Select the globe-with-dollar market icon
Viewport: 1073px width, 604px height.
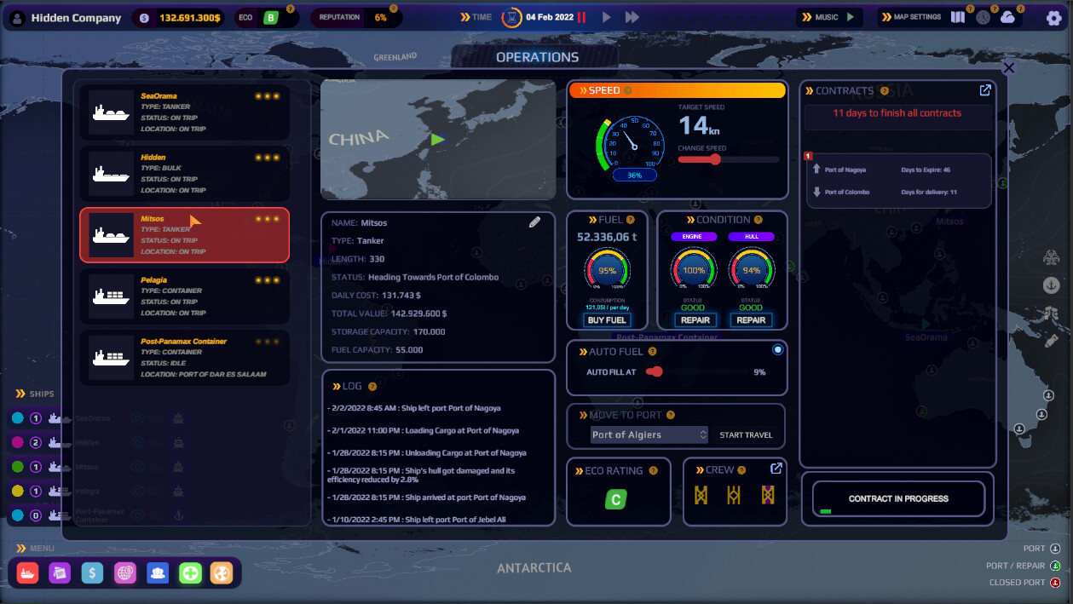coord(125,573)
